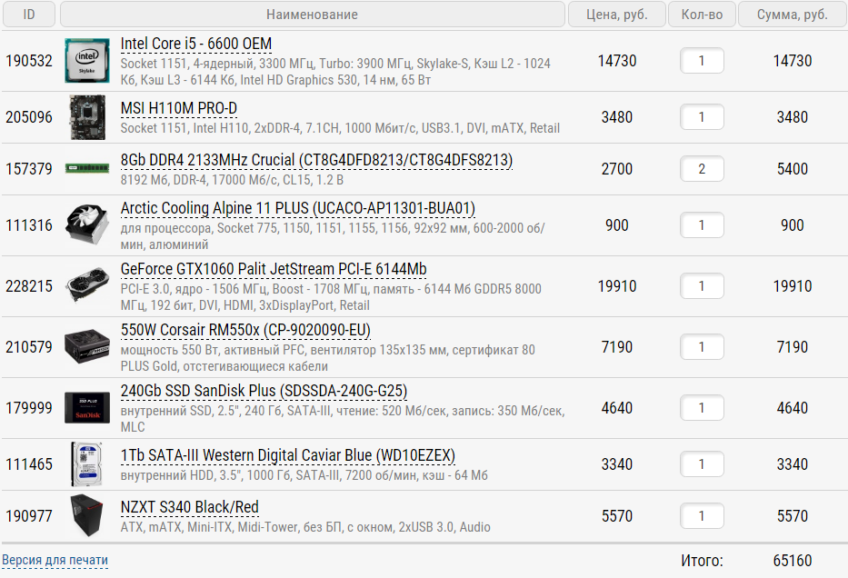Click the GTX1060 PCI-E 3.0 description text
Viewport: 848px width, 578px height.
pyautogui.click(x=331, y=297)
